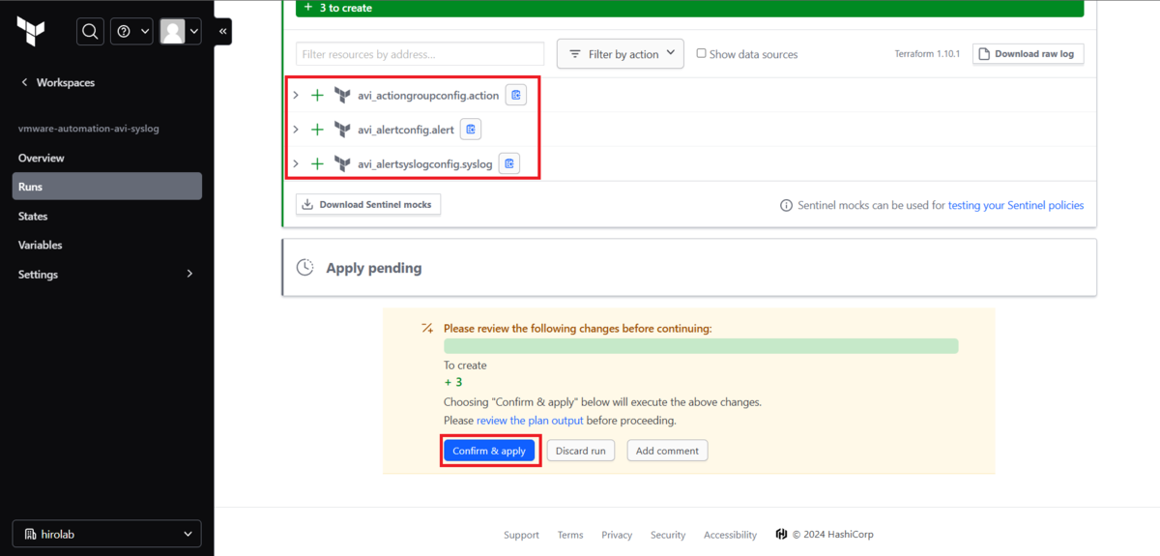Open the Variables page
Viewport: 1160px width, 556px height.
(41, 246)
